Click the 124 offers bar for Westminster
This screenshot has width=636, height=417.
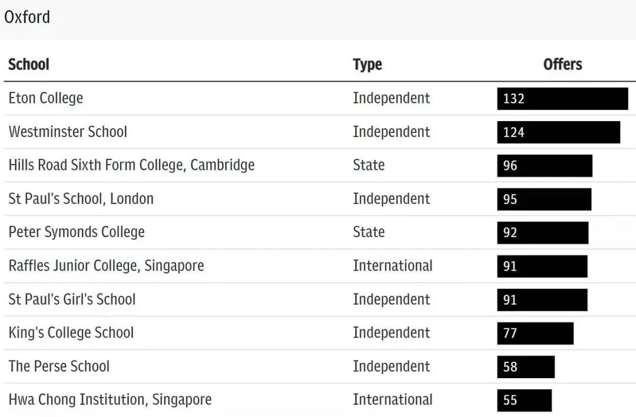[x=558, y=132]
